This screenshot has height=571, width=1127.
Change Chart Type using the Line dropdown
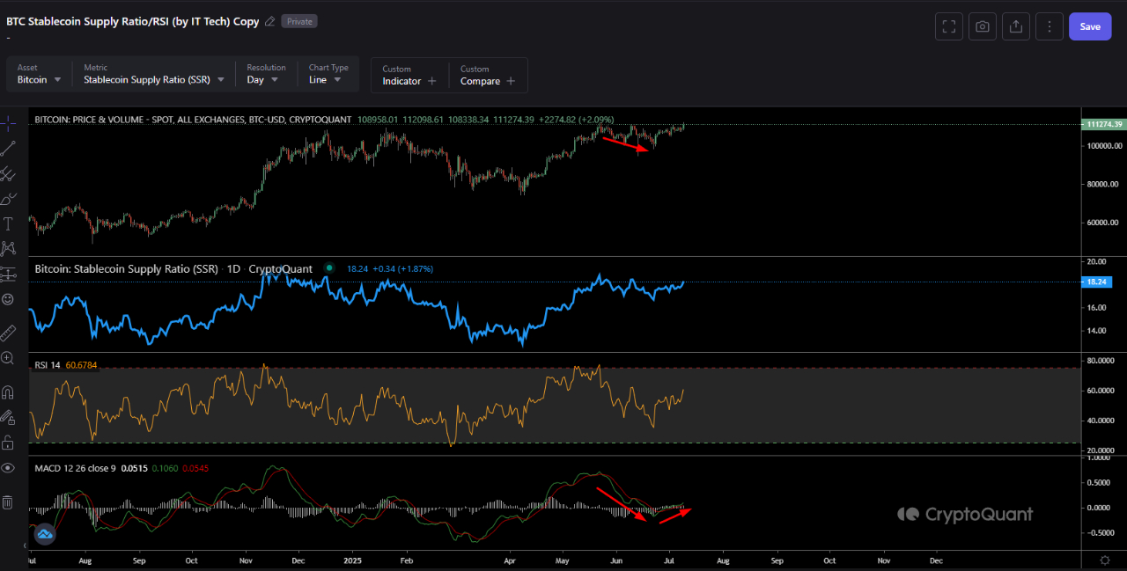(x=327, y=78)
